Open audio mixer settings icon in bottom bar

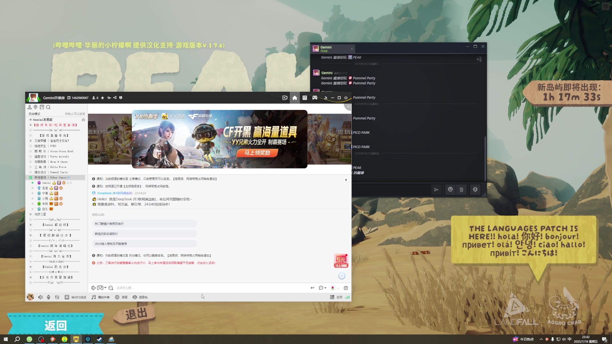point(57,297)
